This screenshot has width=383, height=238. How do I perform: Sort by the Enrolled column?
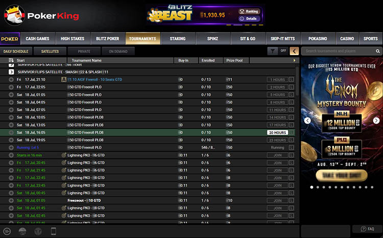pos(208,60)
